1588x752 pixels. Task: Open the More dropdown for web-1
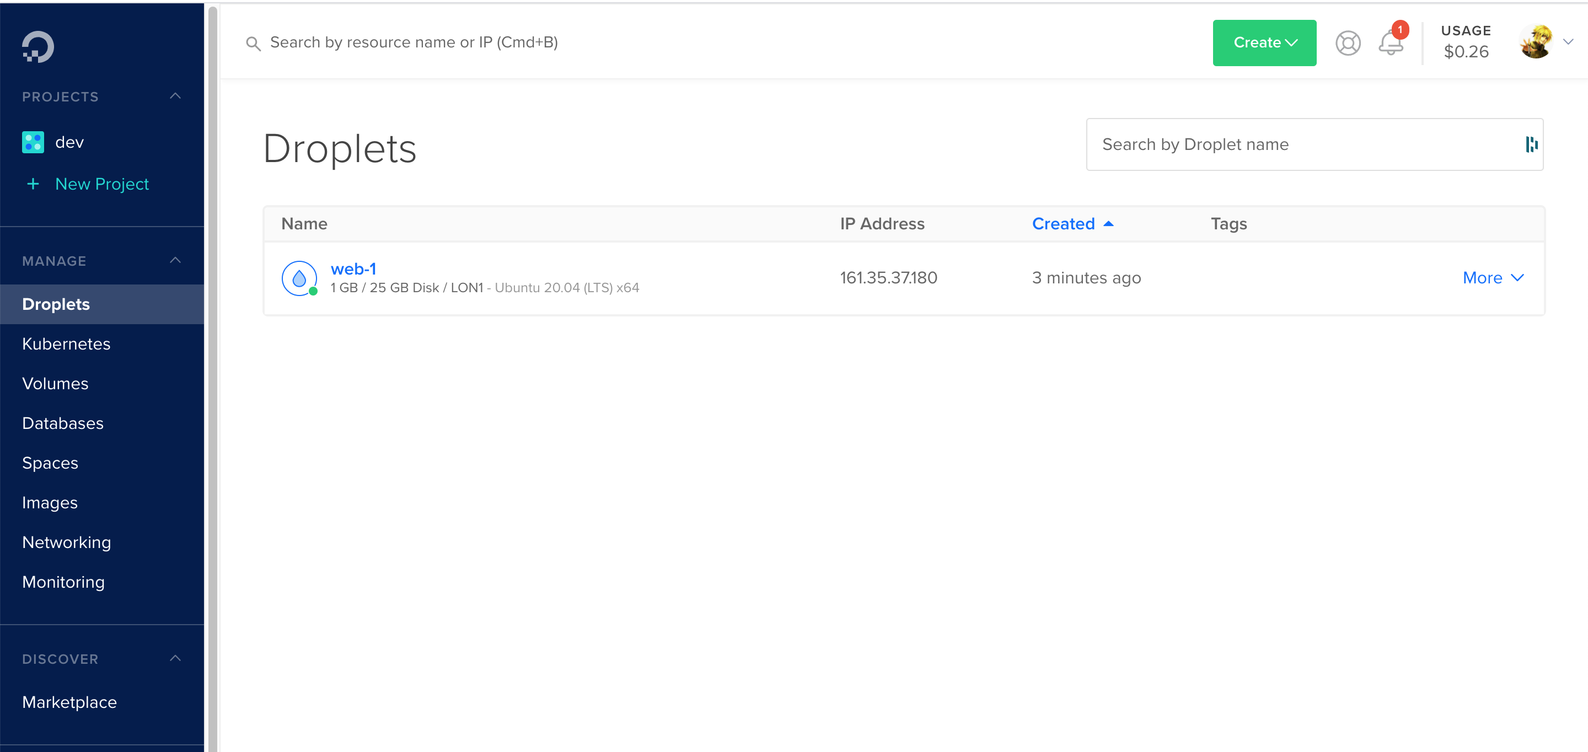(1493, 278)
